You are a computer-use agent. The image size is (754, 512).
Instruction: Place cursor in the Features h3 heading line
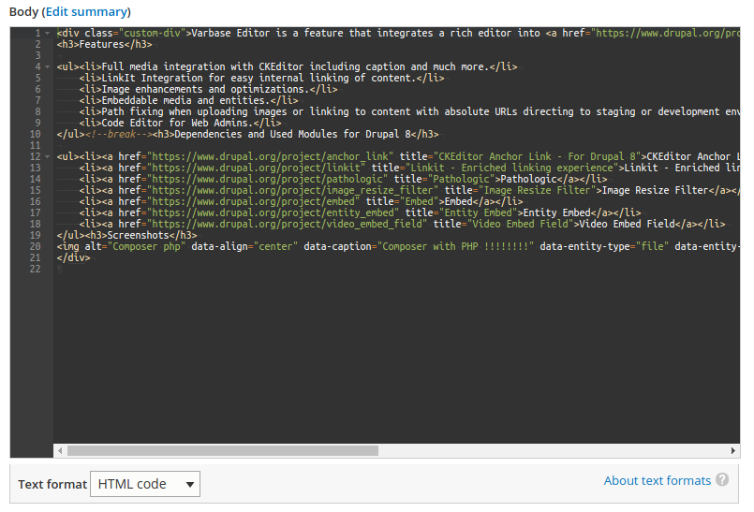point(103,44)
